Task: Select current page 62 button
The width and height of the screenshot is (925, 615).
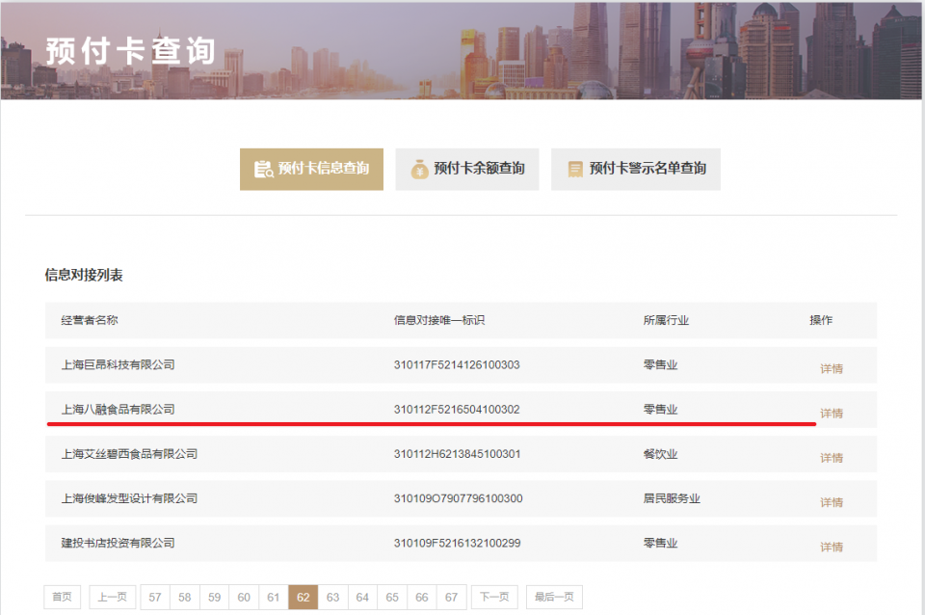Action: tap(303, 597)
